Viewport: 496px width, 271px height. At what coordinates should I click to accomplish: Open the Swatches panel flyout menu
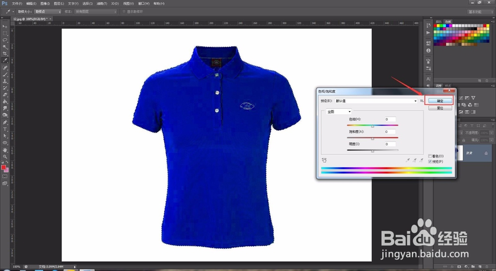click(493, 21)
